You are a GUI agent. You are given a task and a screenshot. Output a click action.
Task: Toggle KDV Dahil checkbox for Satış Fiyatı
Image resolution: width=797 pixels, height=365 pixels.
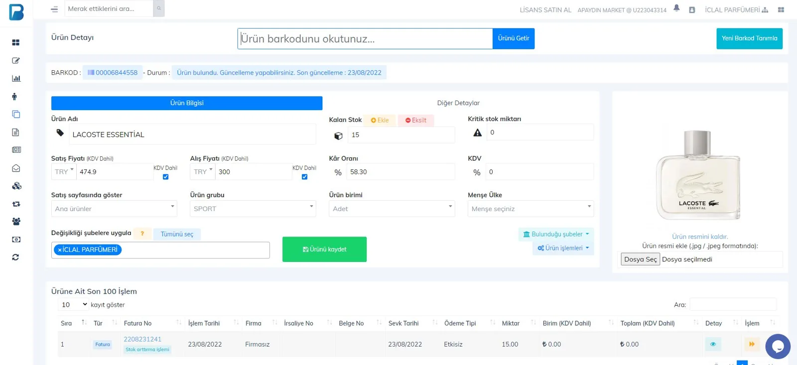point(165,177)
